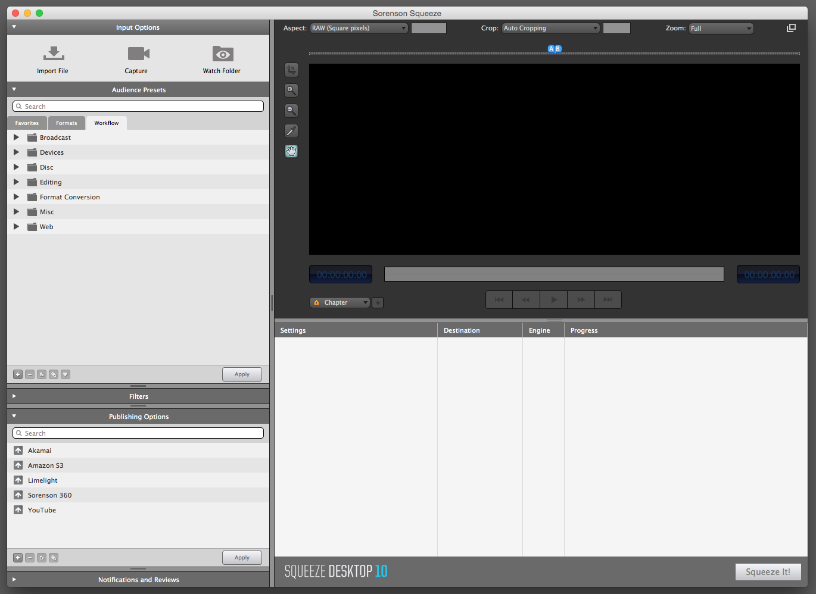
Task: Open the Capture camera option
Action: point(139,54)
